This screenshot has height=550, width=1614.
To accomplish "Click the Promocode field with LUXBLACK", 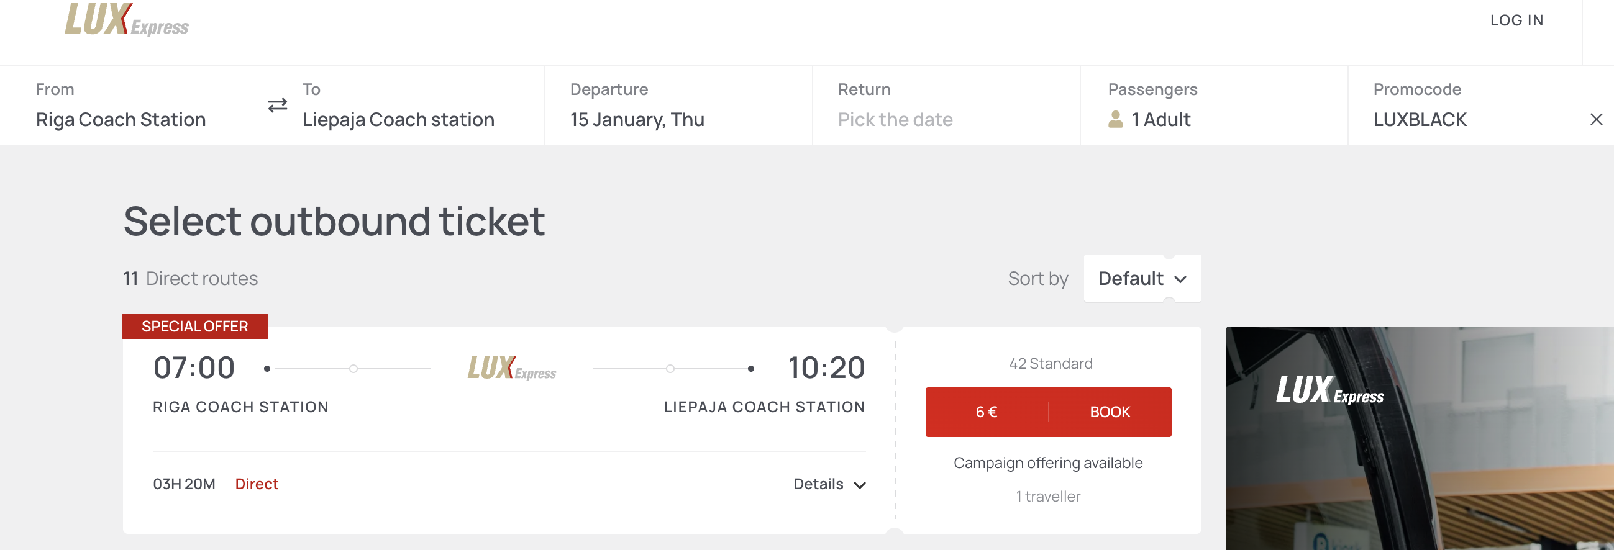I will [x=1419, y=119].
